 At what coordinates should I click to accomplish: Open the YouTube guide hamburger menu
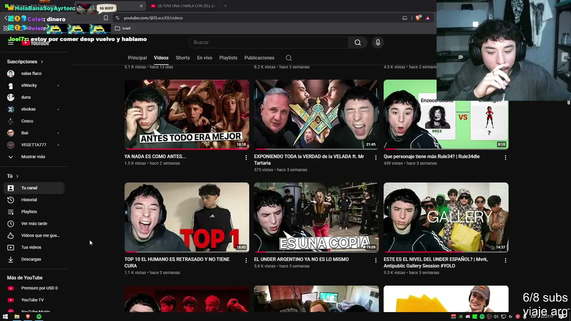[11, 42]
